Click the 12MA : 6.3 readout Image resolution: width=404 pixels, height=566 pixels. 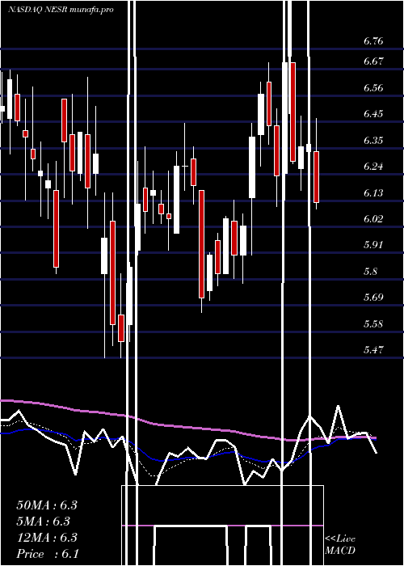47,538
